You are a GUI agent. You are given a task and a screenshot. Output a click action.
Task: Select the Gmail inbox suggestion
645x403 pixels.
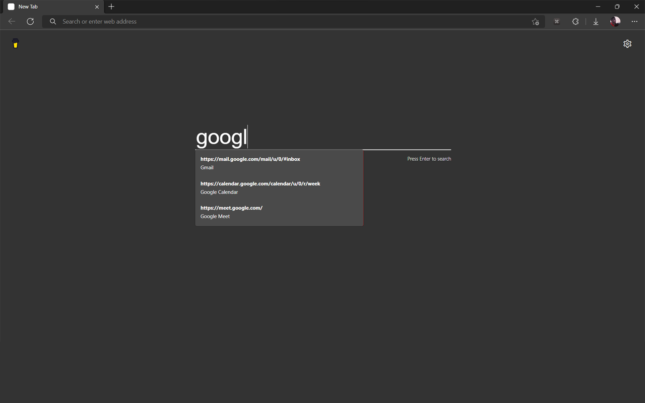(x=279, y=163)
